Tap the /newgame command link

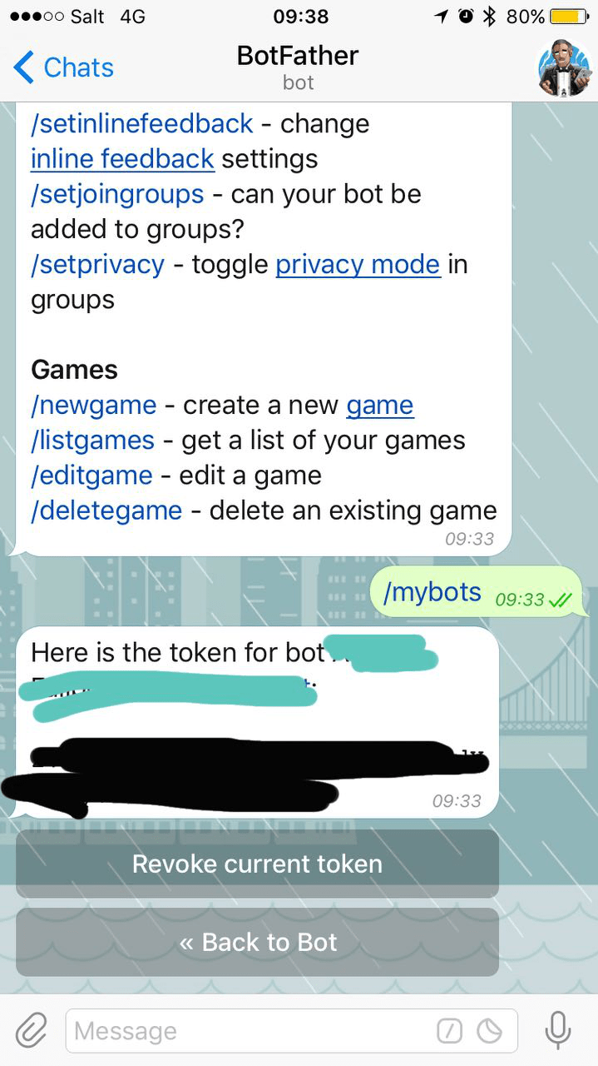pos(93,406)
